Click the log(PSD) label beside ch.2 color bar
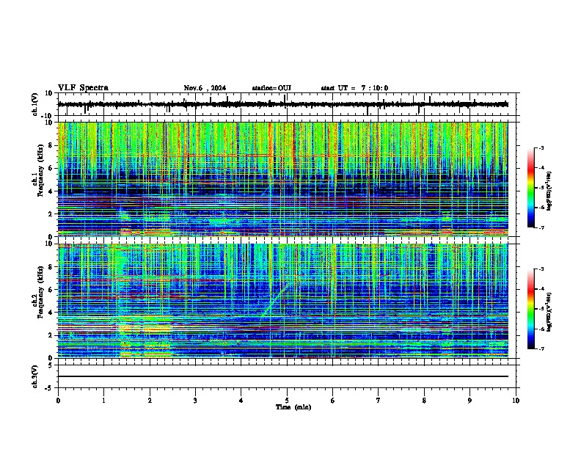581x449 pixels. tap(549, 312)
